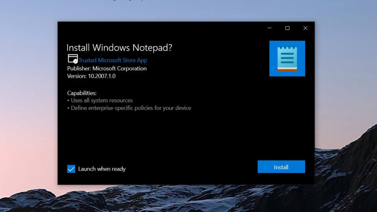The image size is (377, 212).
Task: Click the Version 10.2007.1.0 text
Action: (x=91, y=76)
